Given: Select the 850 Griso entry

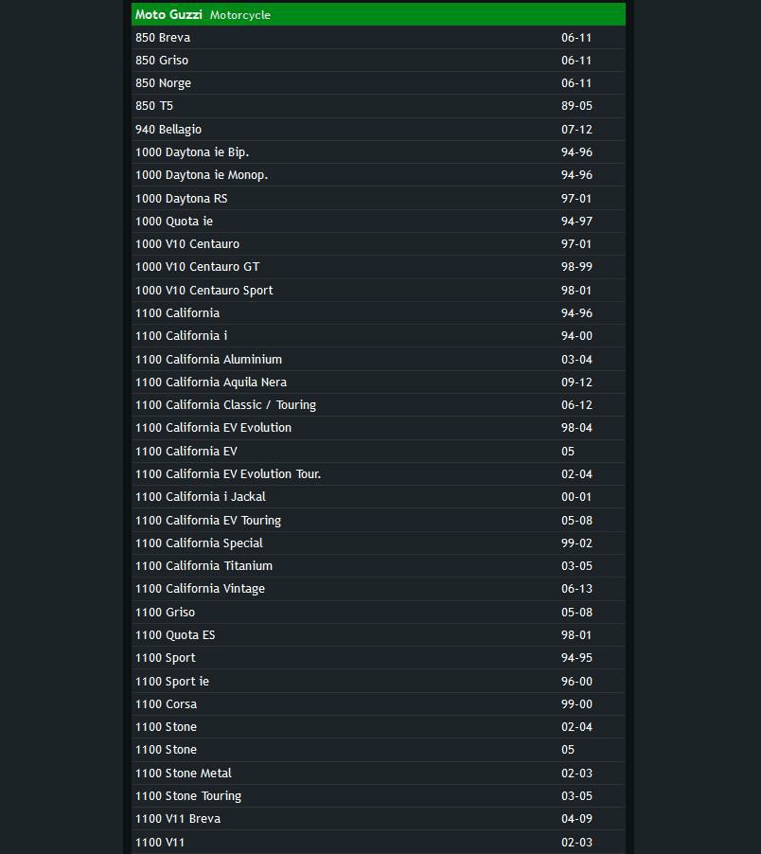Looking at the screenshot, I should click(x=162, y=61).
